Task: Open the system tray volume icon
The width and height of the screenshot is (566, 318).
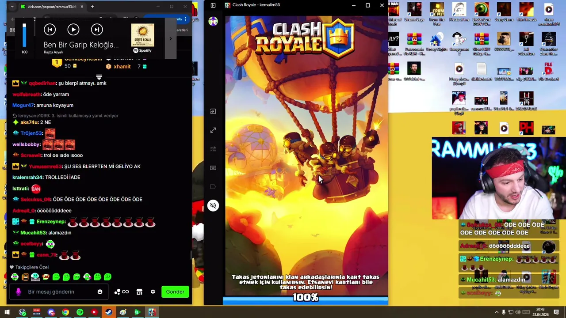Action: 518,312
